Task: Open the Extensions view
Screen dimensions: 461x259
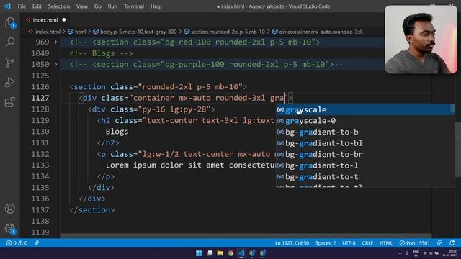Action: (x=9, y=102)
